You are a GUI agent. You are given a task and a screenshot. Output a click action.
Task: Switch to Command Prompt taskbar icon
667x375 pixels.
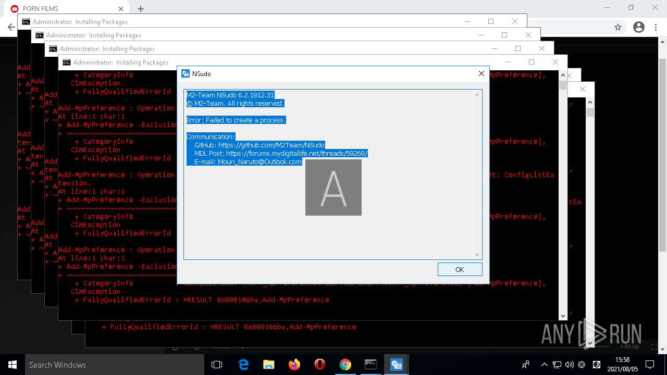click(370, 365)
